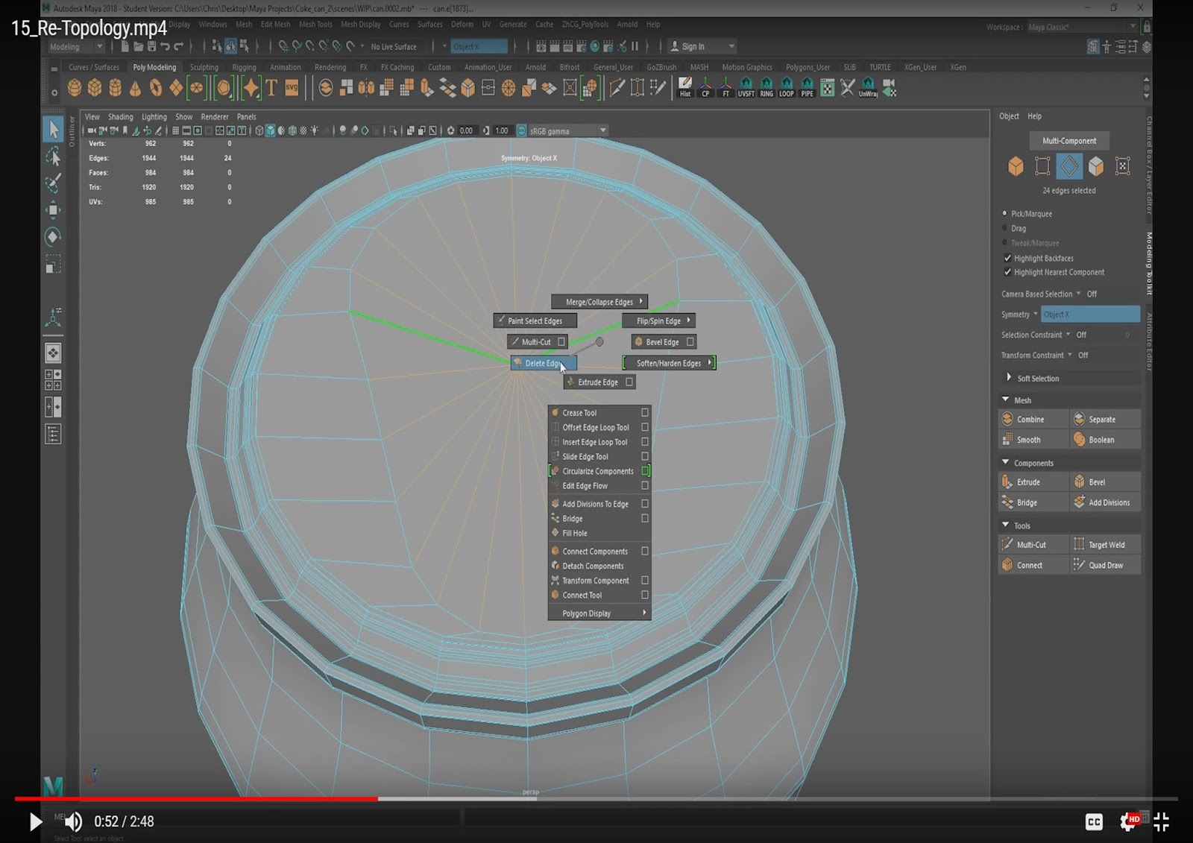
Task: Click the Combine mesh icon
Action: click(1032, 418)
